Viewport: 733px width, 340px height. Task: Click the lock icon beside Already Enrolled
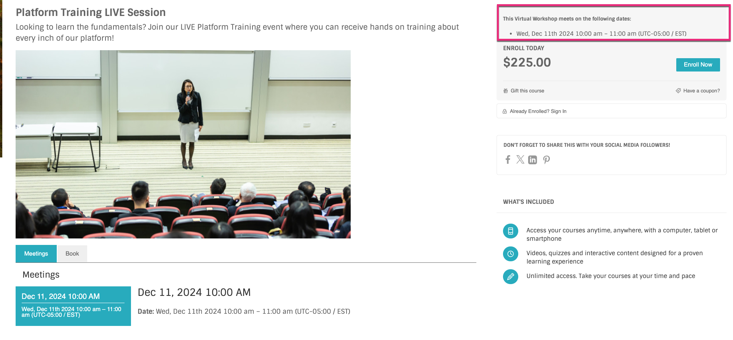505,111
